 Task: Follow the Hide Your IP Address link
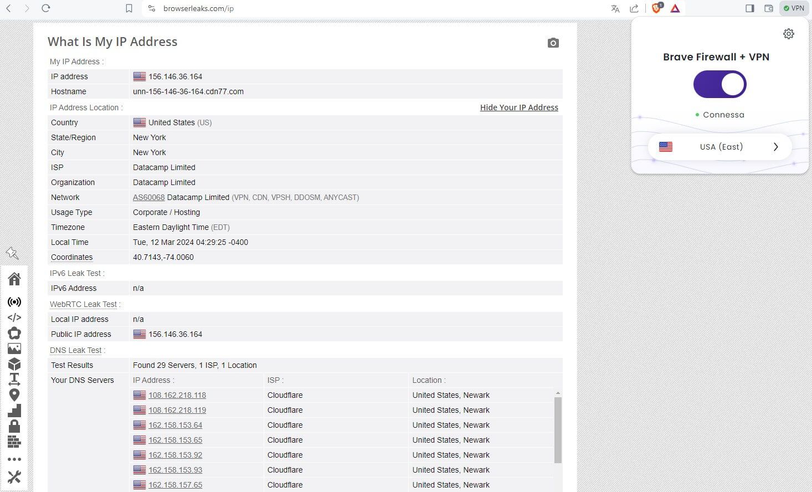(519, 107)
